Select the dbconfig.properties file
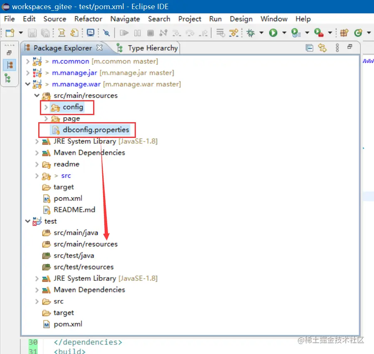374x354 pixels. (91, 130)
